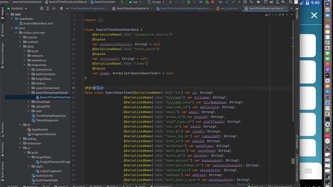Image resolution: width=333 pixels, height=187 pixels.
Task: Click SearchTimeSheetUserData.kt breadcrumb in navigation bar
Action: point(66,2)
